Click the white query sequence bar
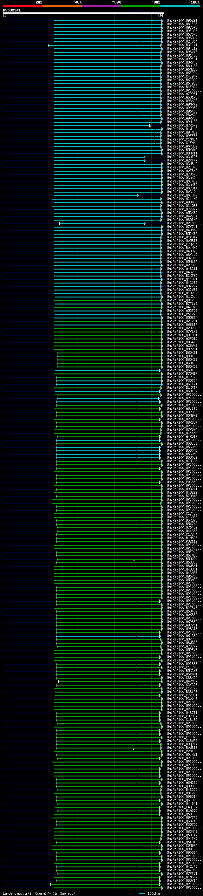The image size is (203, 896). pos(84,13)
